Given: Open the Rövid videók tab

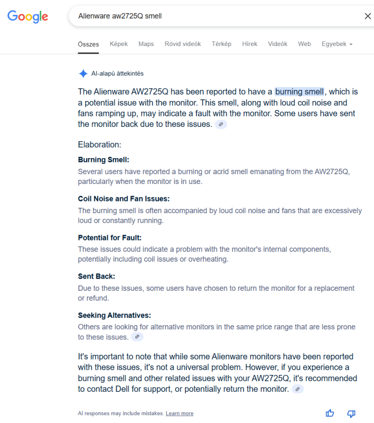Looking at the screenshot, I should point(183,44).
